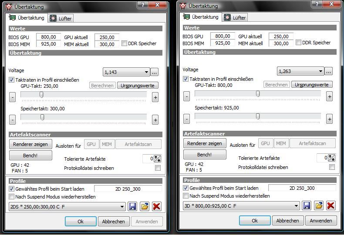Decrease GPU-Takt with minus button, right window
Viewport: 344px width, 235px height.
tap(187, 96)
